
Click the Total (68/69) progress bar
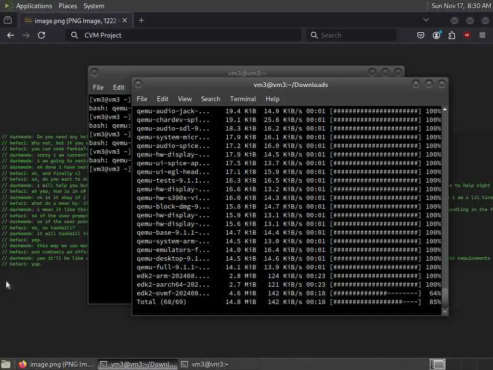point(376,302)
